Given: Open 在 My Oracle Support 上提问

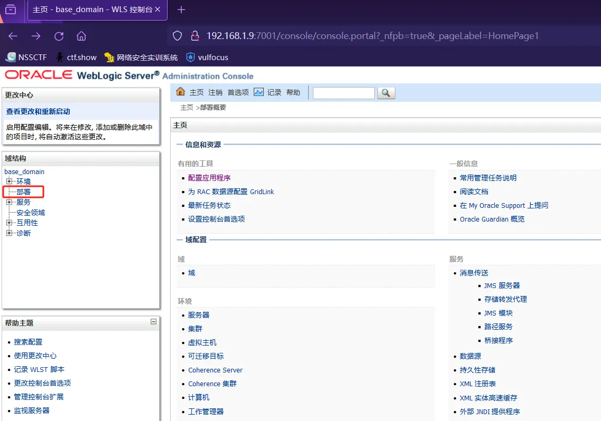Looking at the screenshot, I should click(504, 206).
